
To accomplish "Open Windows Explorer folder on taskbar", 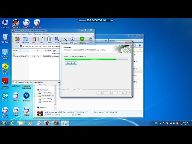I will coord(21,123).
